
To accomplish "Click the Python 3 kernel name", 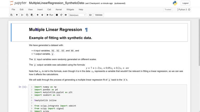I will [x=183, y=9].
